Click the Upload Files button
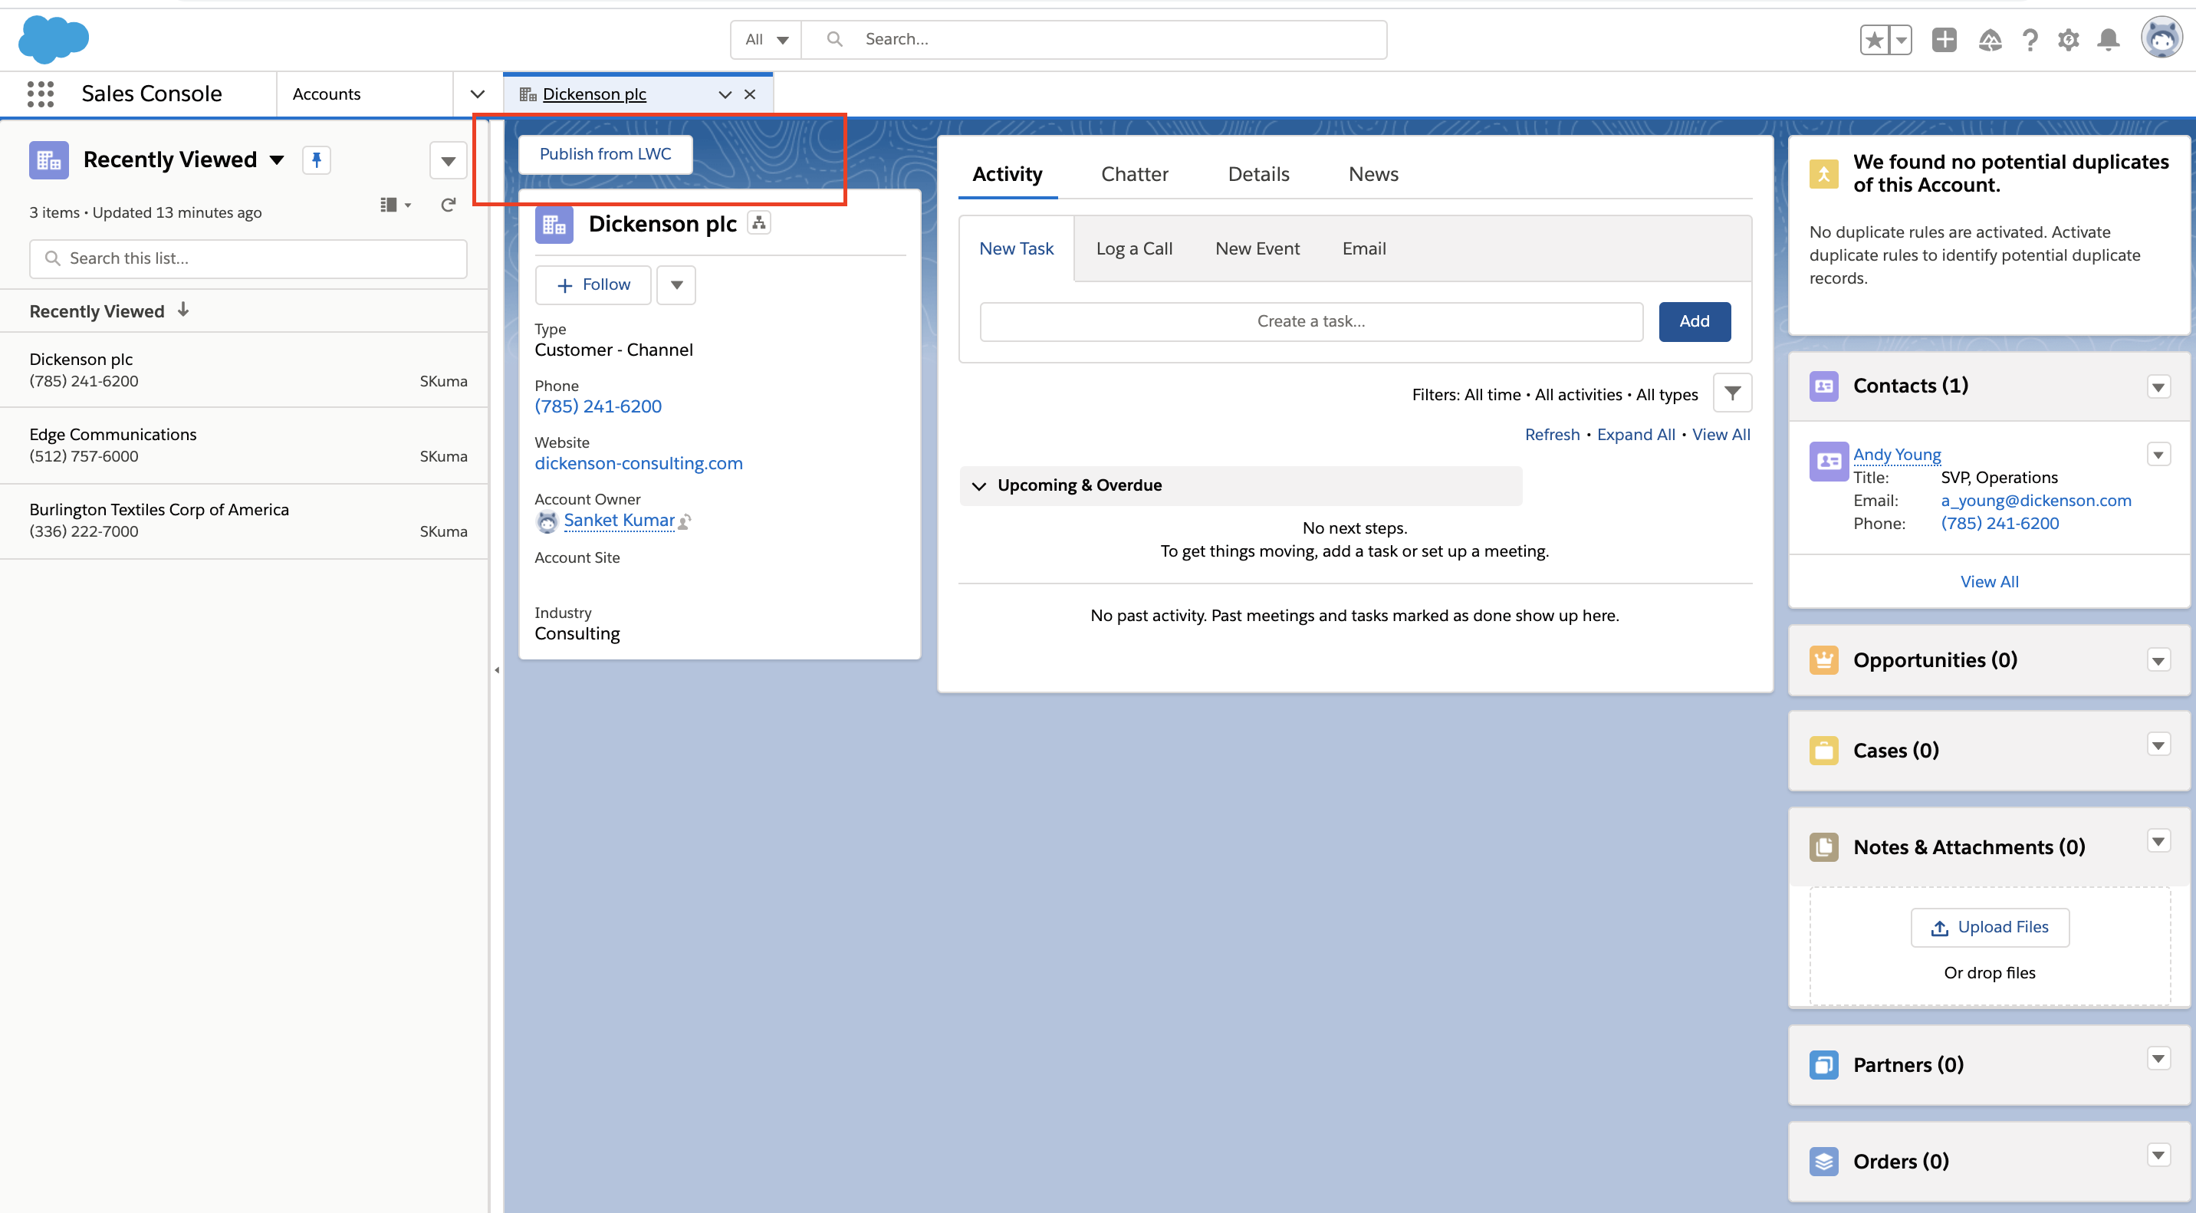Viewport: 2196px width, 1213px height. (x=1990, y=928)
